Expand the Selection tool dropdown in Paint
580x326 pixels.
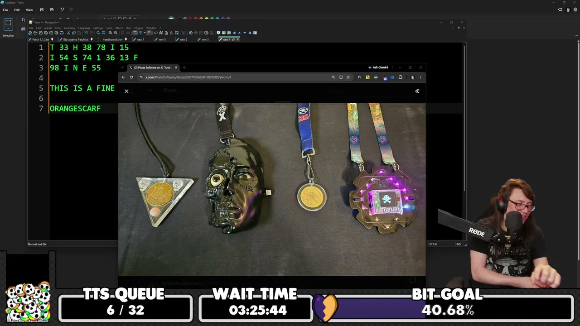pos(8,29)
